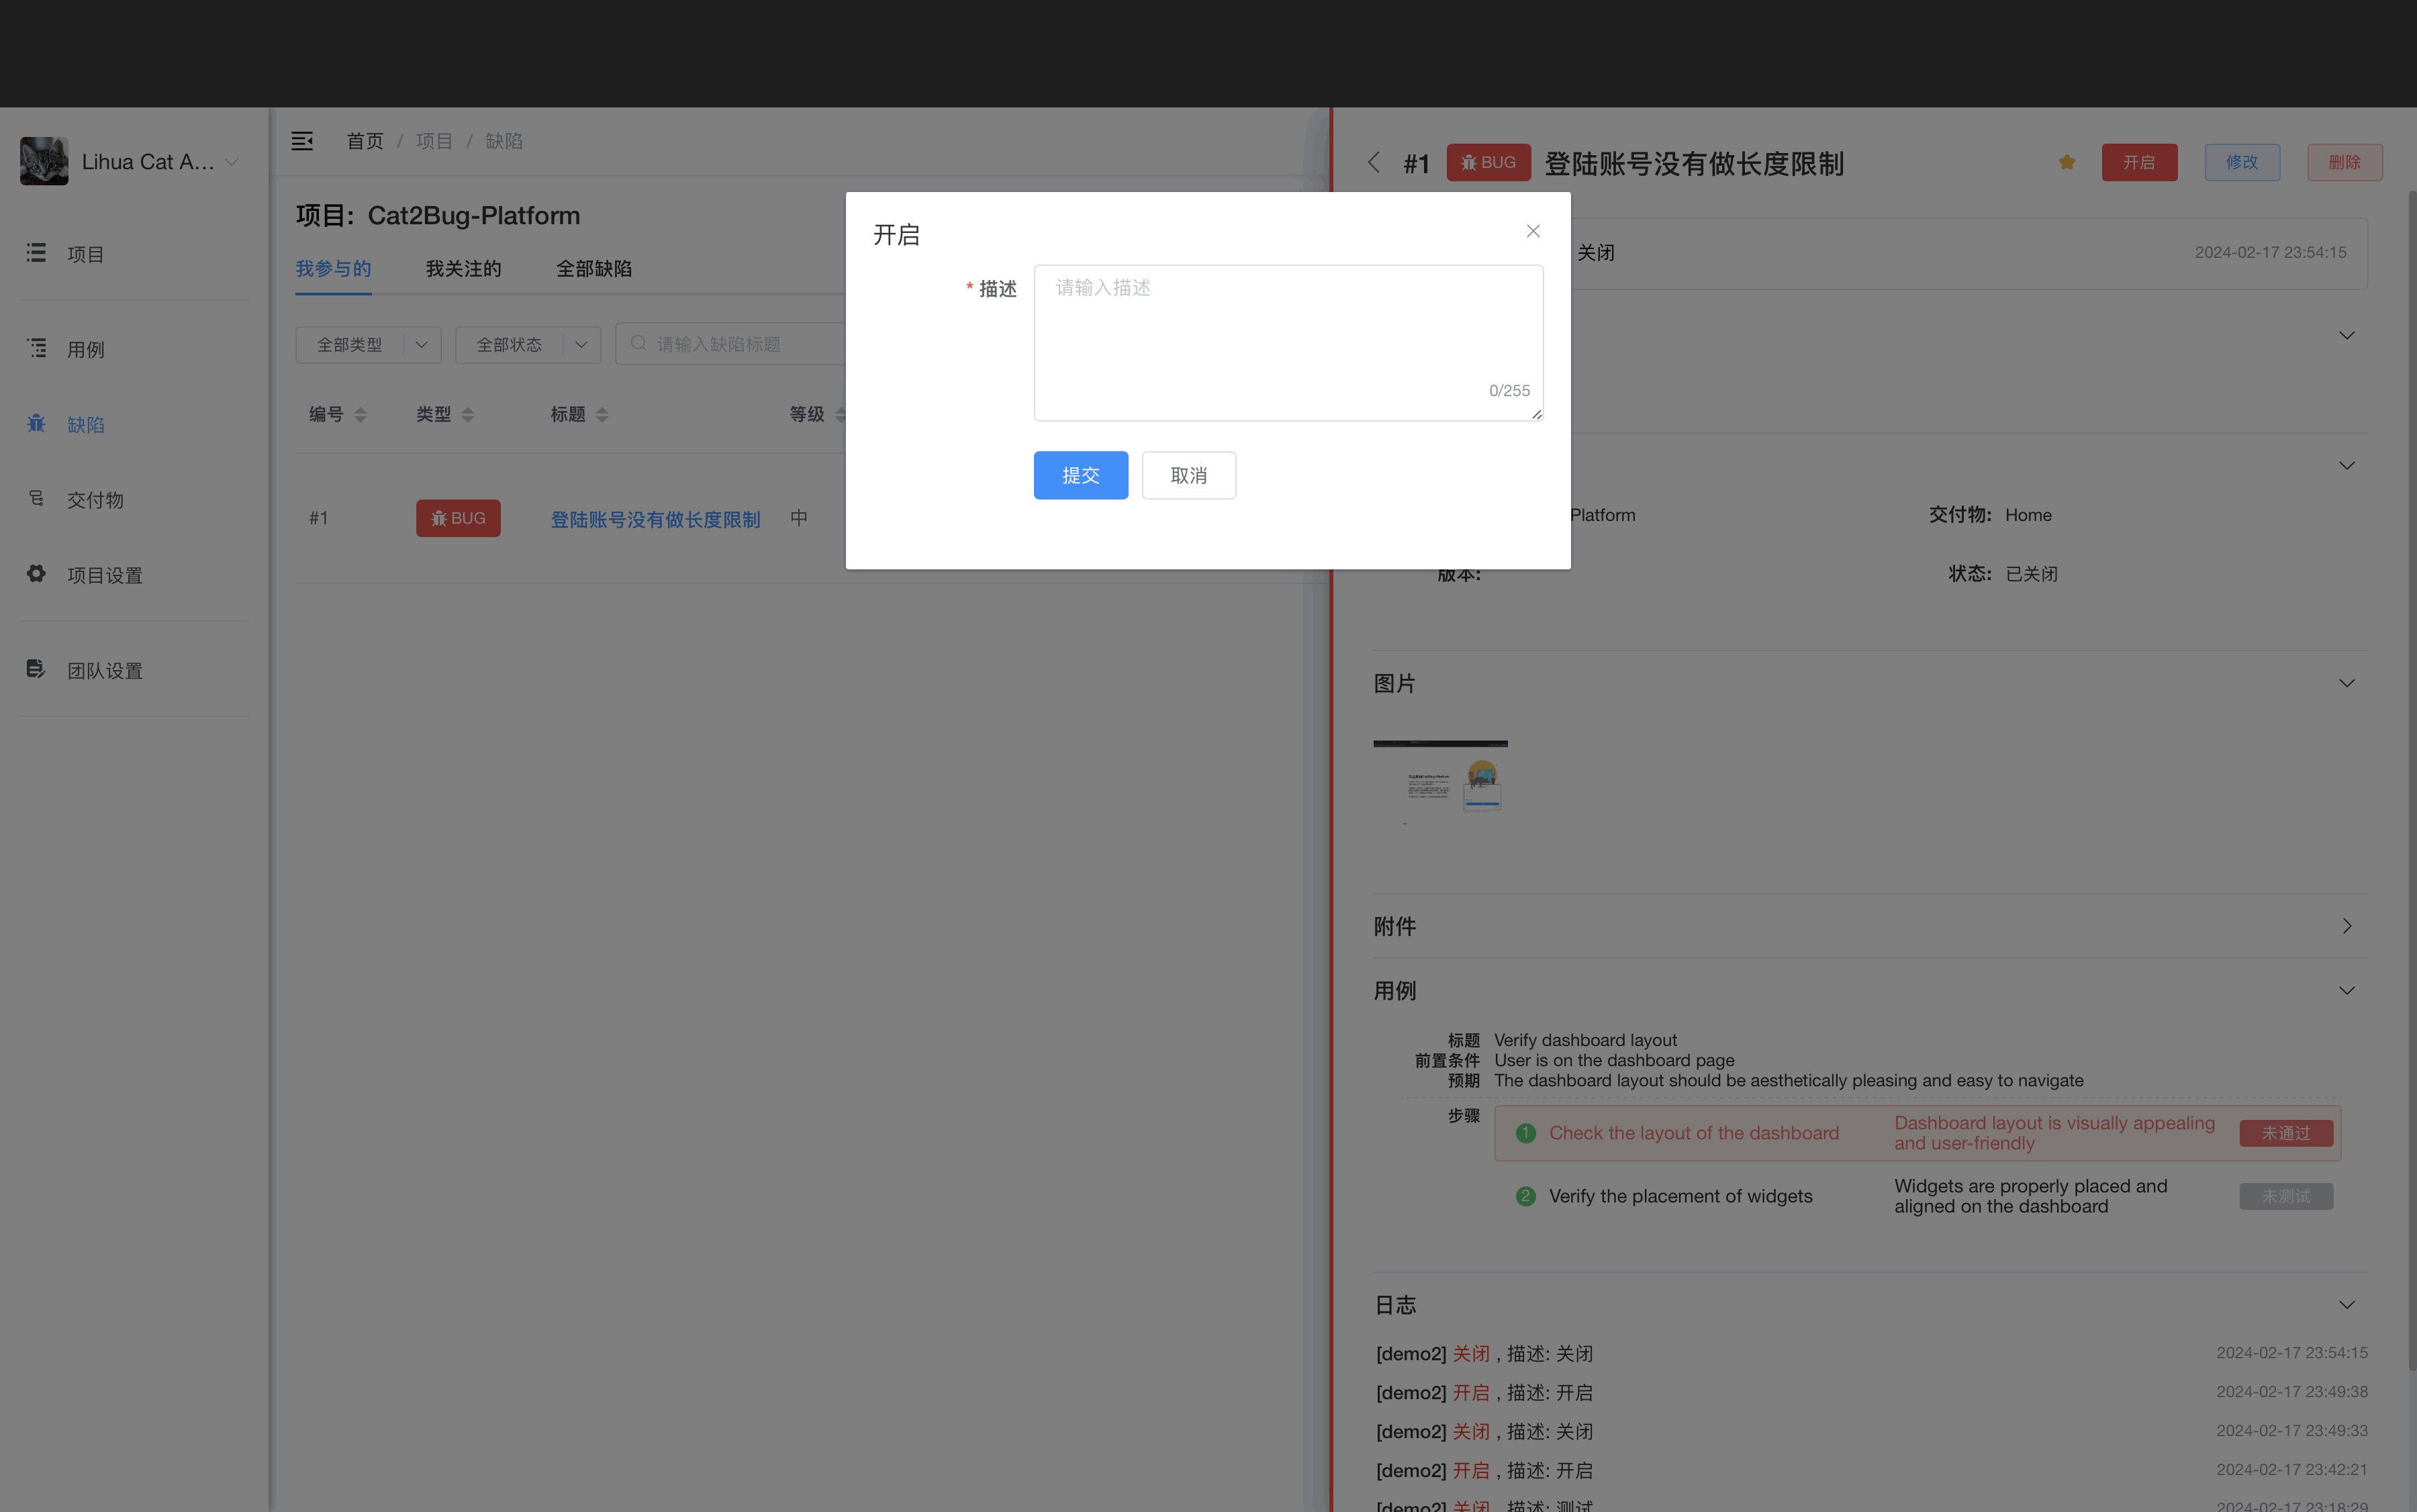Toggle the favorite star icon
Screen dimensions: 2417x1512
[x=2067, y=162]
